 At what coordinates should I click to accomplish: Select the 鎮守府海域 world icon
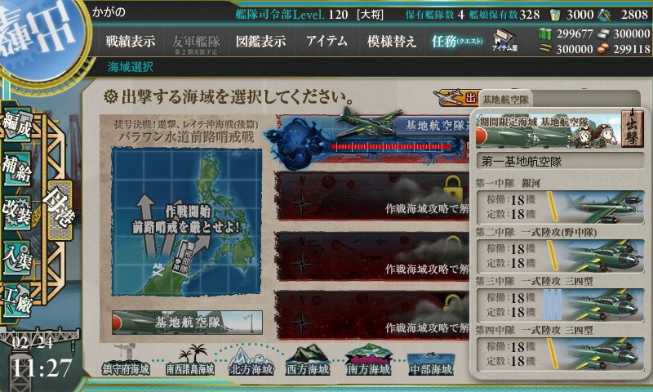tap(126, 360)
